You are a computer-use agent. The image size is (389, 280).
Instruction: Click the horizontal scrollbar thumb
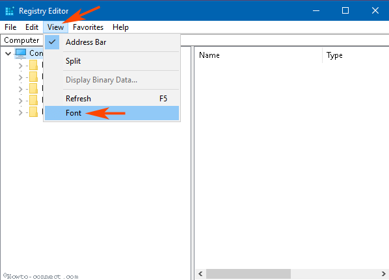[x=248, y=274]
